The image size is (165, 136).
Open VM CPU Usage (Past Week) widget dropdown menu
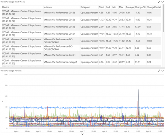[163, 2]
